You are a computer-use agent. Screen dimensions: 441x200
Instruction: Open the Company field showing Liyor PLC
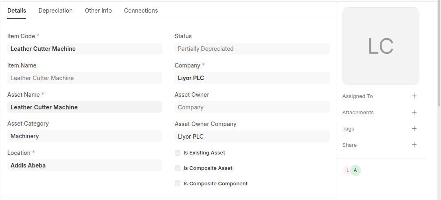252,78
